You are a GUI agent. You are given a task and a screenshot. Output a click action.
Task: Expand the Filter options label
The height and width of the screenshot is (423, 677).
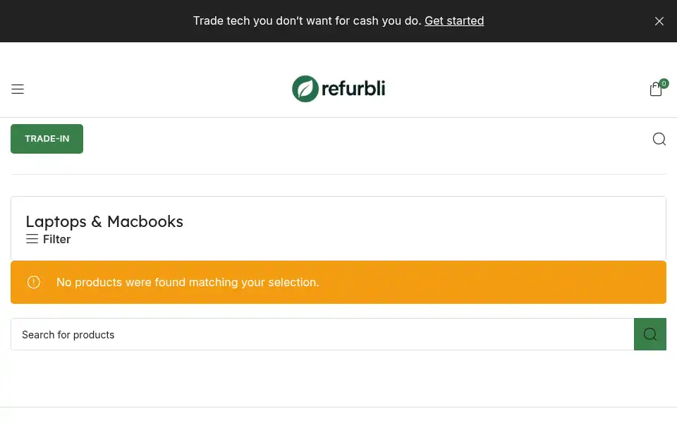click(x=56, y=239)
